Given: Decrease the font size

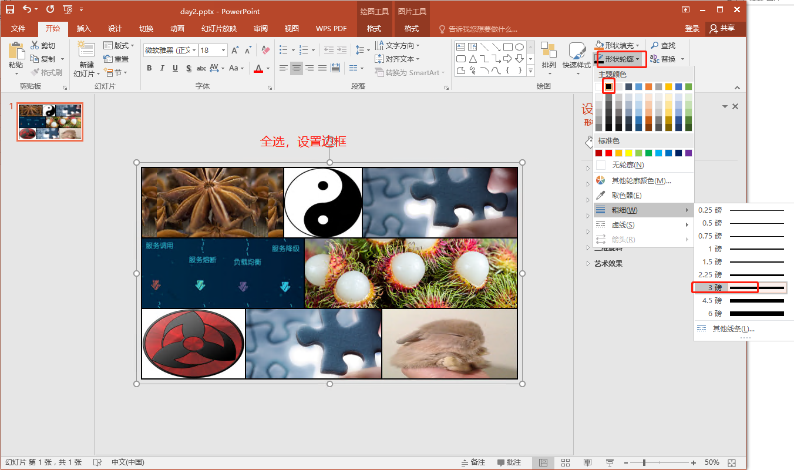Looking at the screenshot, I should pyautogui.click(x=248, y=50).
